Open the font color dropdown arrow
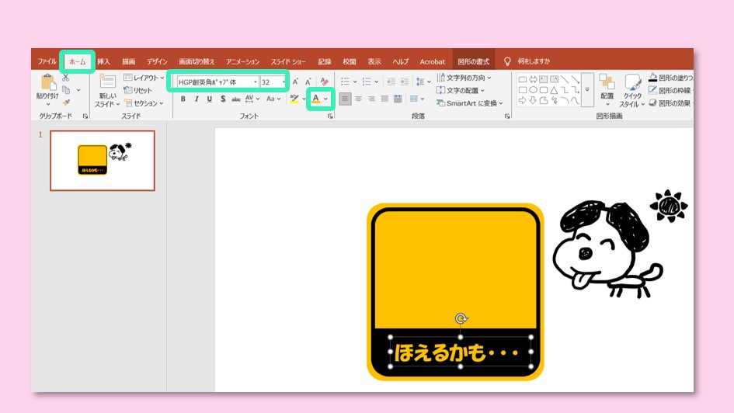734x413 pixels. tap(325, 99)
